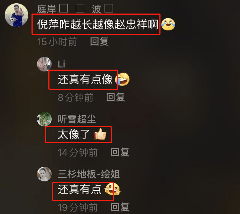Screen dimensions: 240x214
Task: Select the comment text 倪萍咋越长越像赵忠祥啊
Action: point(98,25)
